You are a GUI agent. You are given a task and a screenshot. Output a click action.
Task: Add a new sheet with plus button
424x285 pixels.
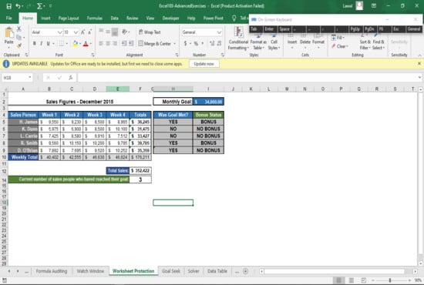pos(245,271)
